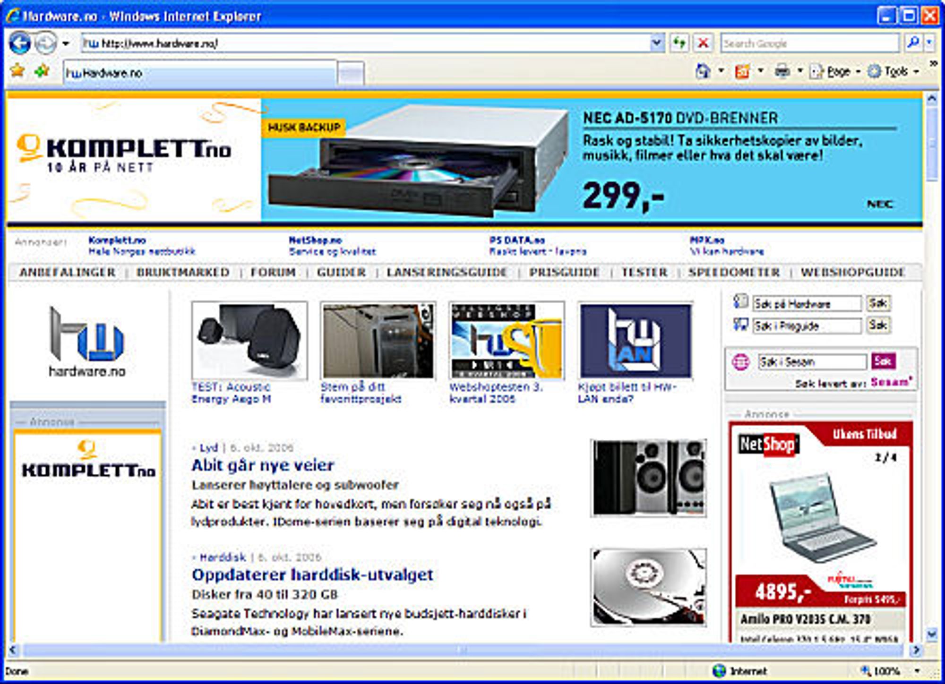Open the Tools menu
This screenshot has width=945, height=684.
tap(894, 71)
